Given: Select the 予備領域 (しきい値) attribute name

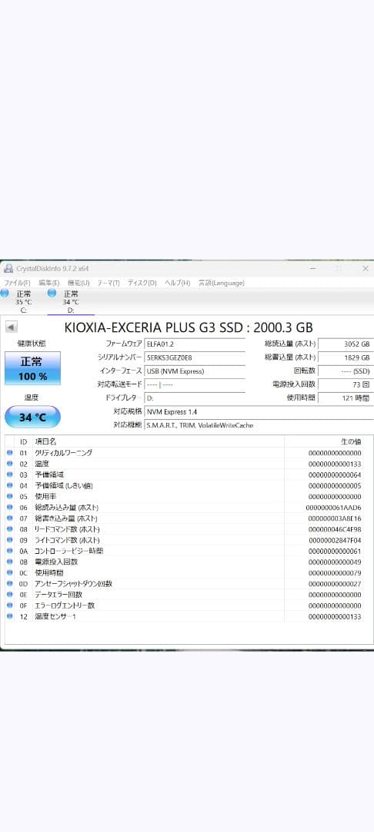Looking at the screenshot, I should click(64, 485).
